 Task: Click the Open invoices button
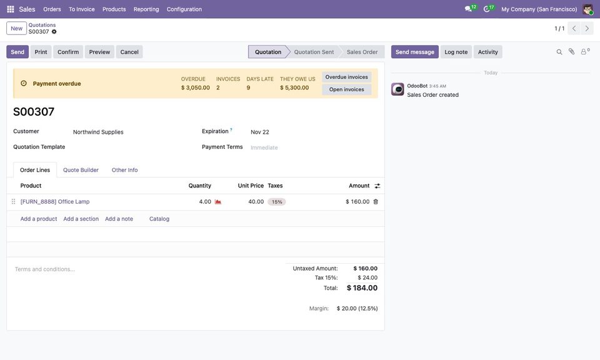point(347,89)
